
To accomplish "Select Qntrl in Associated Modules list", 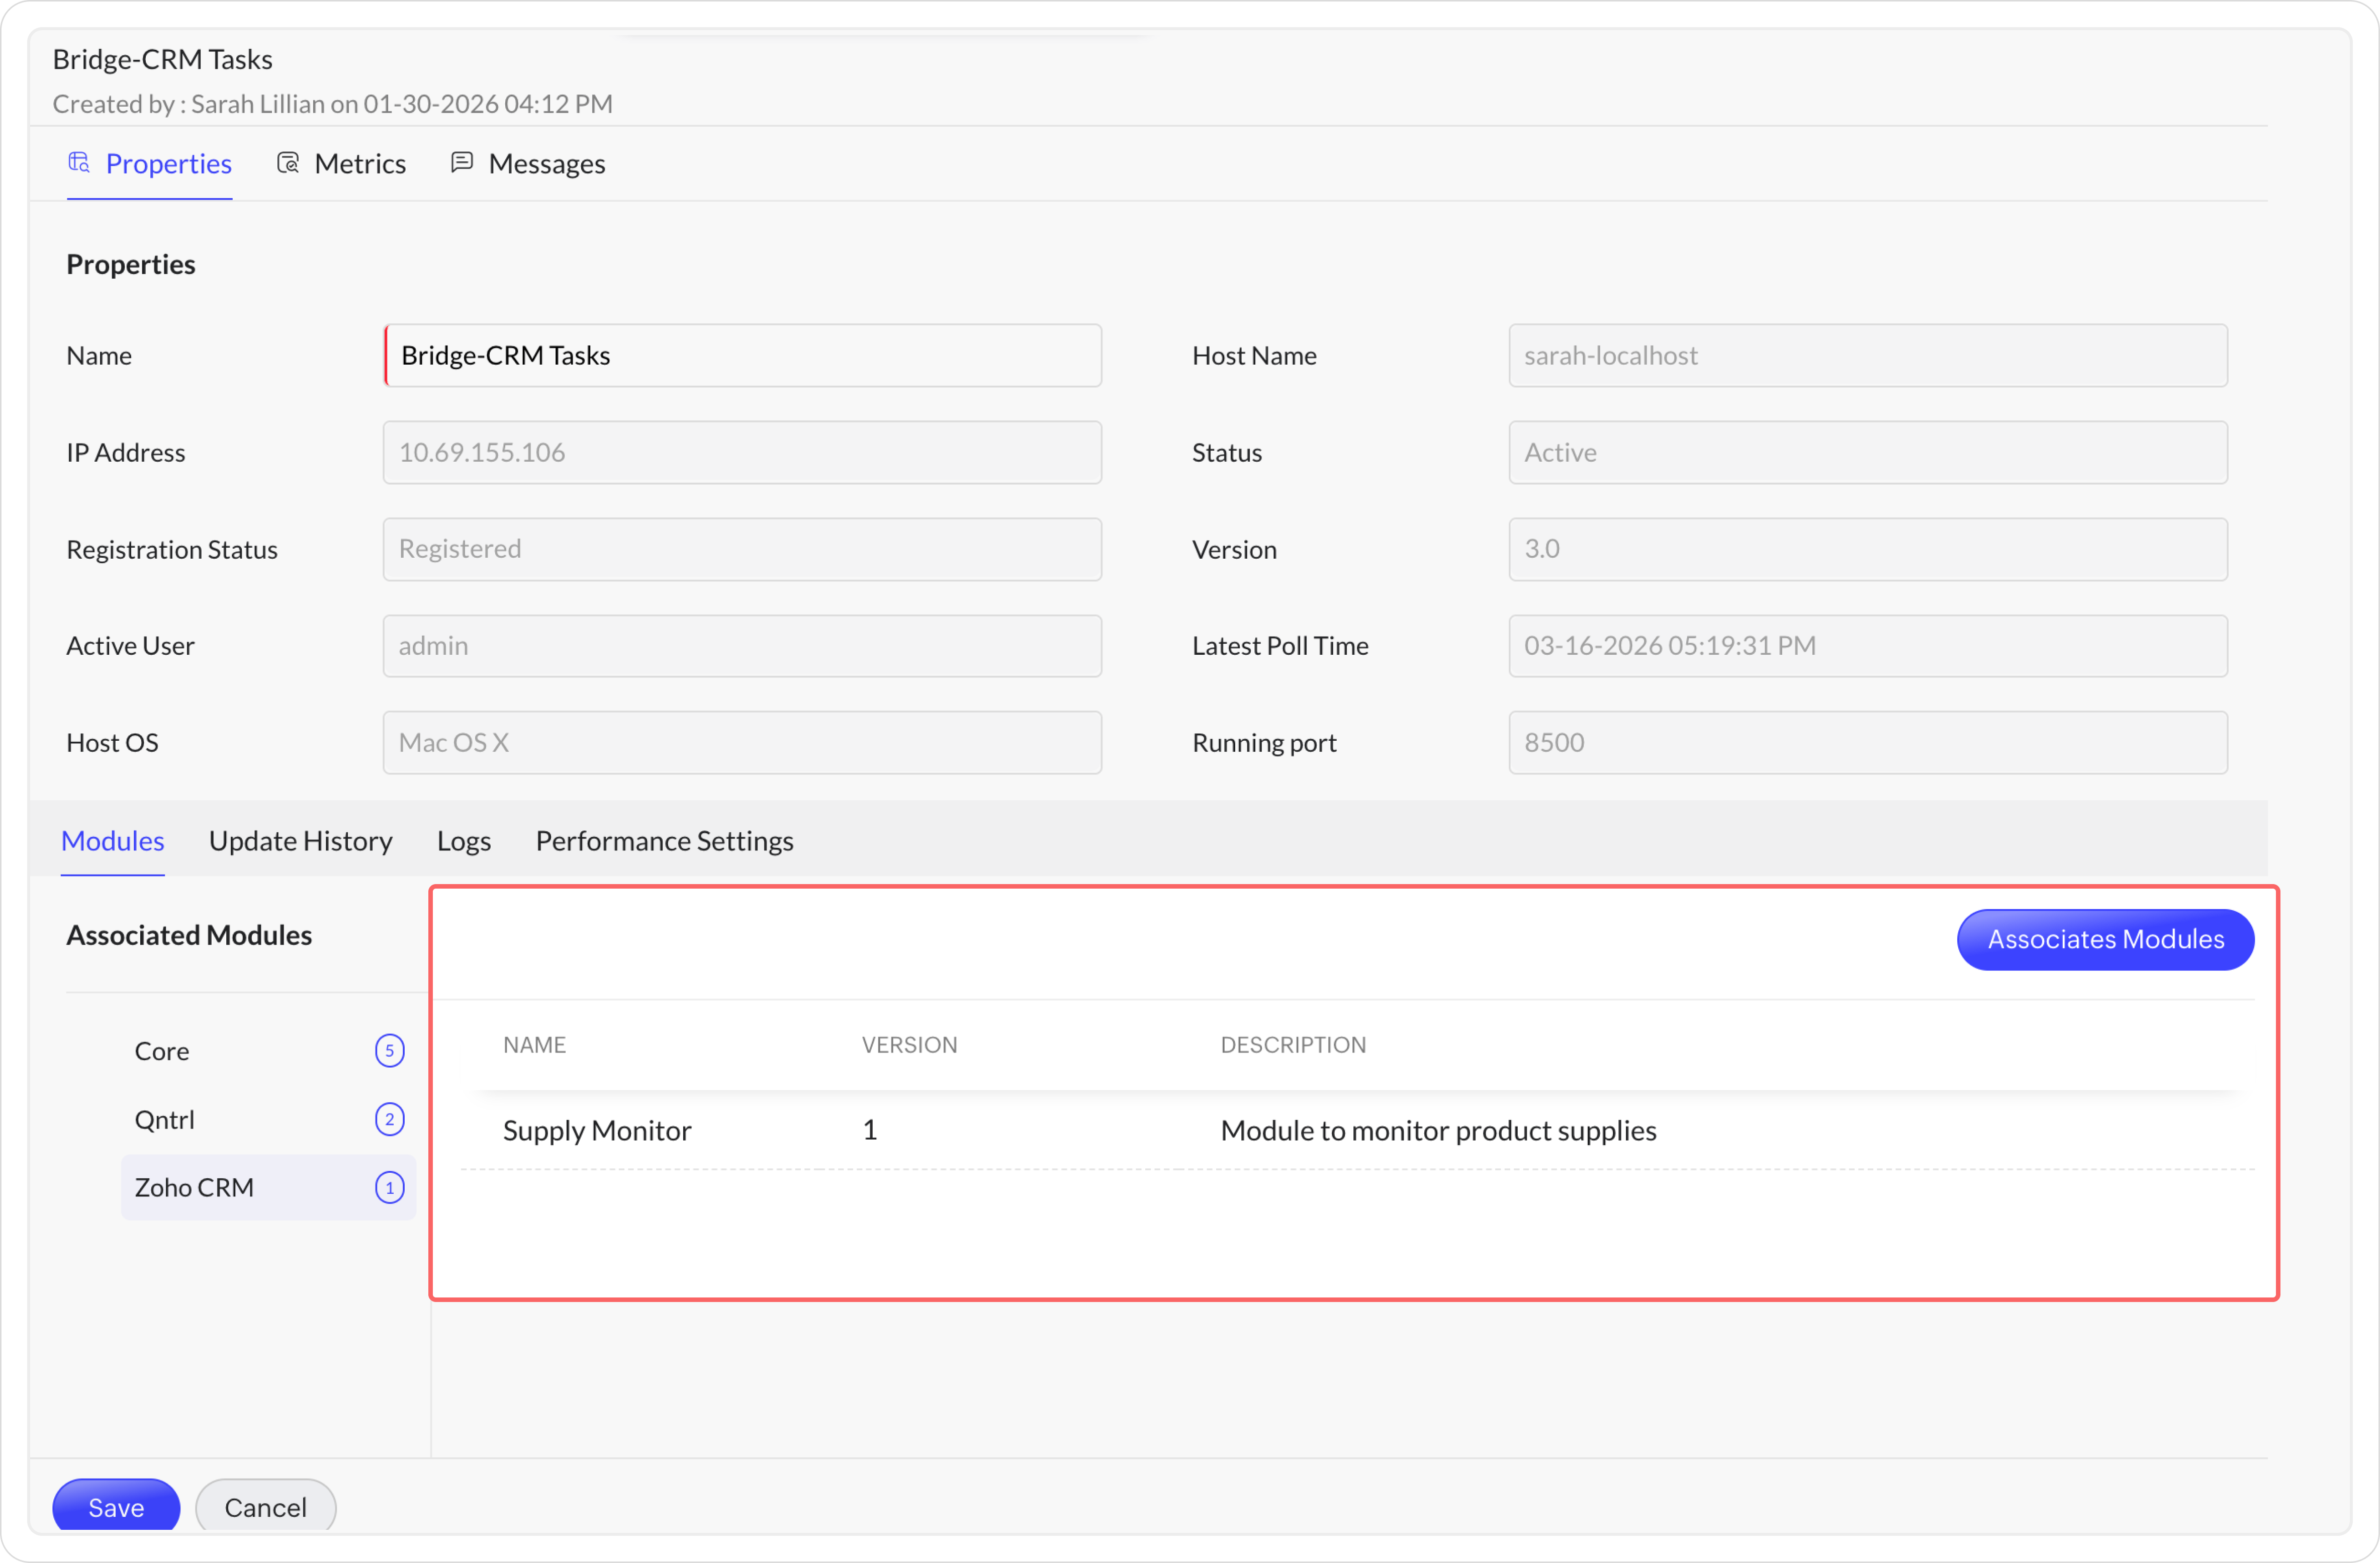I will [x=165, y=1119].
